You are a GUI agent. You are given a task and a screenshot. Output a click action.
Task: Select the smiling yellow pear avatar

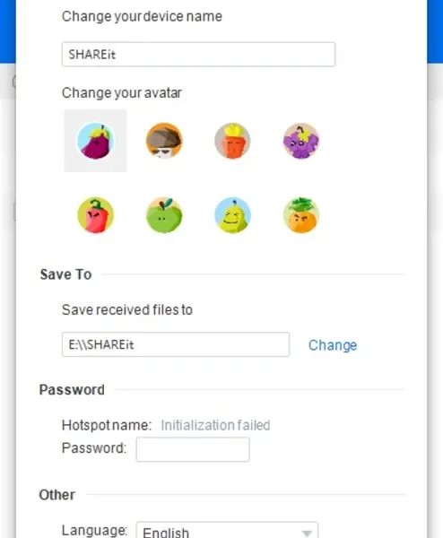(232, 215)
